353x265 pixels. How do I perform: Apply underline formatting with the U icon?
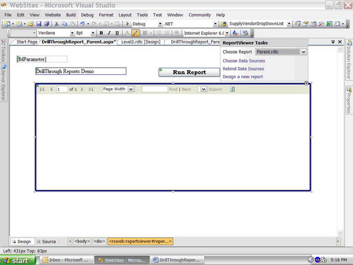click(x=117, y=33)
